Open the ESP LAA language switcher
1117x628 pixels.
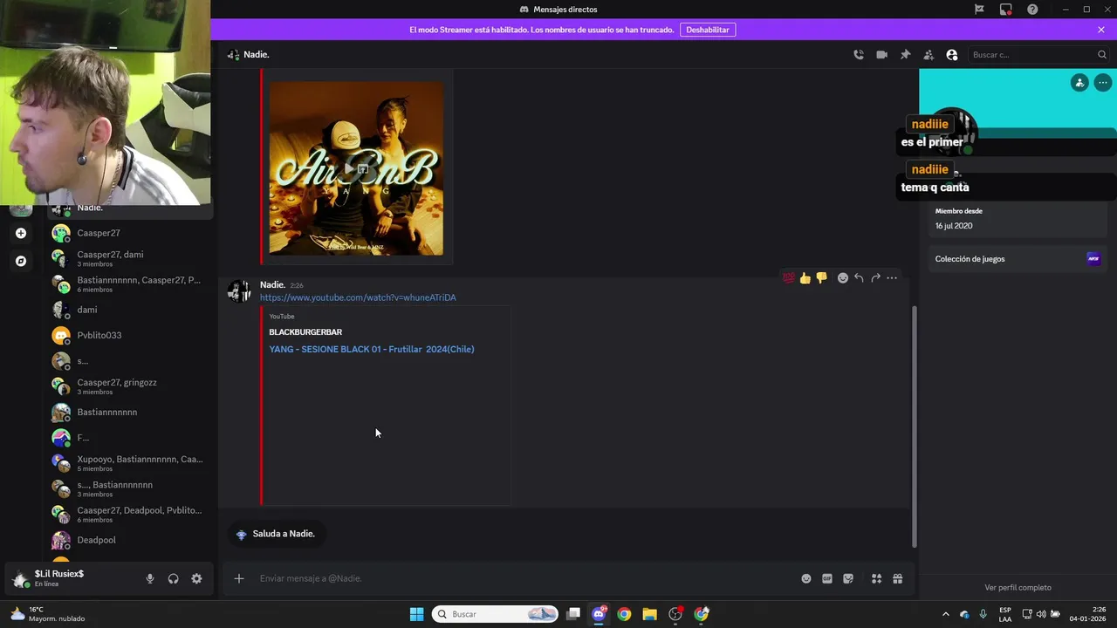coord(1005,614)
